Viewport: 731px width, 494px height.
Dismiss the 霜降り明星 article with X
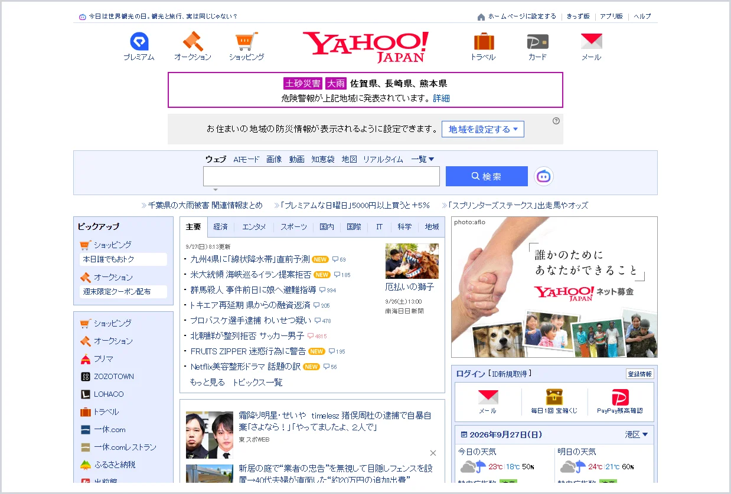coord(433,453)
